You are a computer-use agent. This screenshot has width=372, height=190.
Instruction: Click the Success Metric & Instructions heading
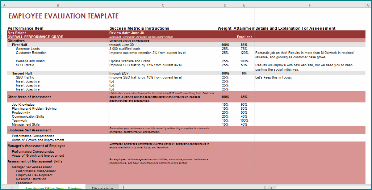pos(139,29)
